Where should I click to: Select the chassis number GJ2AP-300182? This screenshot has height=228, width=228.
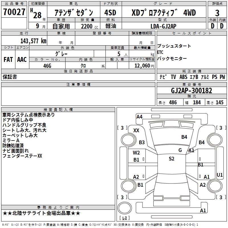tap(192, 91)
